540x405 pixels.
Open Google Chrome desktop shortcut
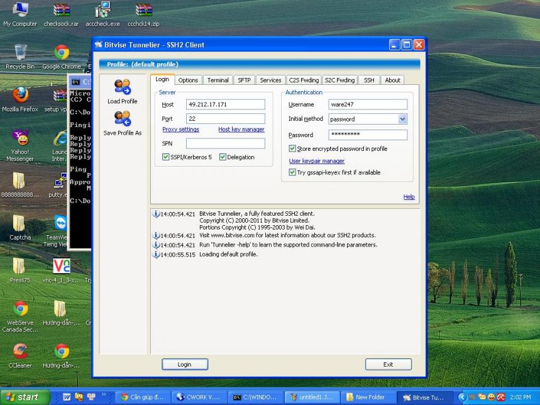62,53
